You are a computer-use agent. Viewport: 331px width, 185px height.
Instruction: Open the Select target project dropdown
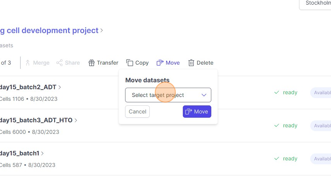click(x=168, y=95)
